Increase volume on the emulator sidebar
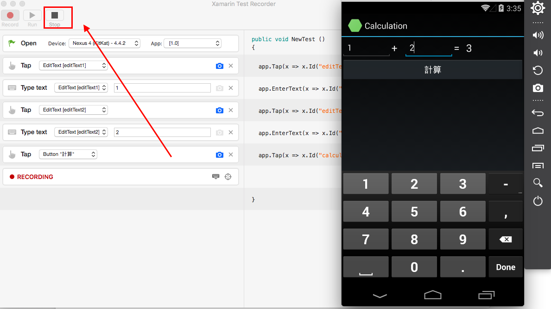The width and height of the screenshot is (551, 309). point(538,35)
